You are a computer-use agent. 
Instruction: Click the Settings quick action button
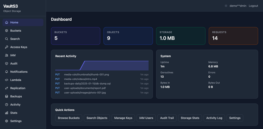235,118
